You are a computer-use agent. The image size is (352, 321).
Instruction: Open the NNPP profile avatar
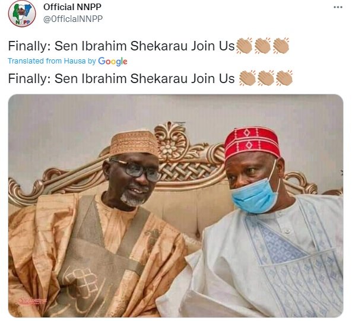22,14
